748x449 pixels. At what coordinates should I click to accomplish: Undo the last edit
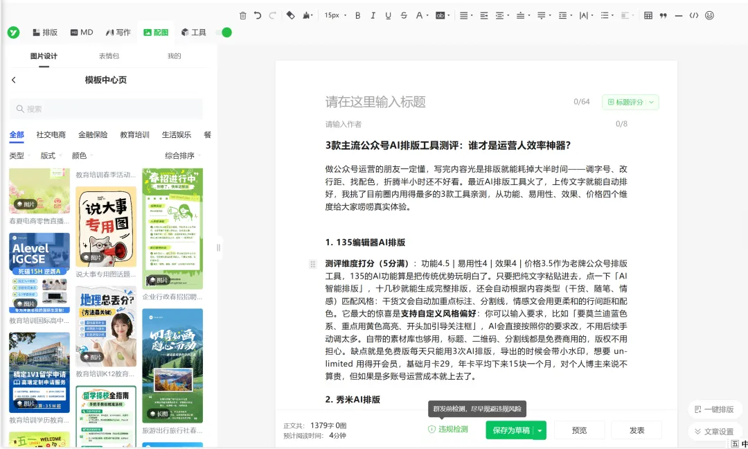[x=258, y=15]
